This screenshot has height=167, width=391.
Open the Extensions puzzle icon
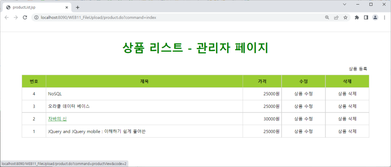pyautogui.click(x=357, y=17)
